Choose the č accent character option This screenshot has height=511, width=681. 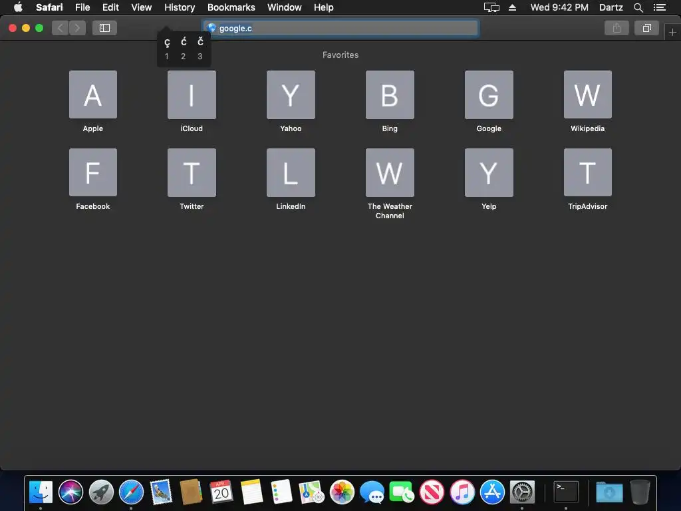pyautogui.click(x=200, y=49)
